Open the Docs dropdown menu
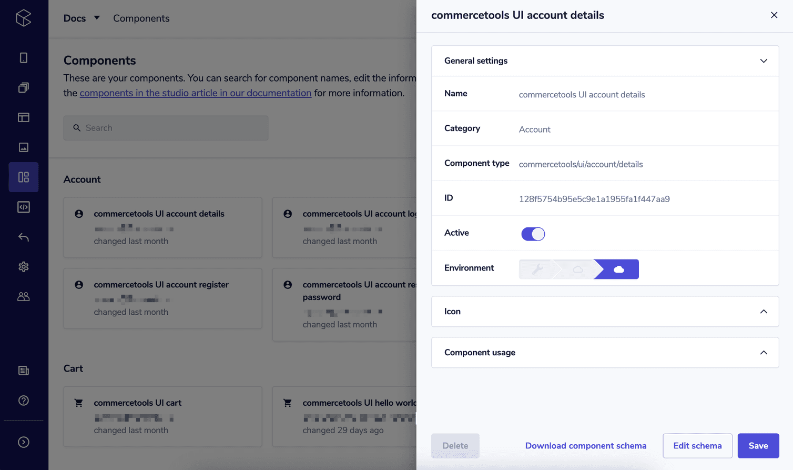The height and width of the screenshot is (470, 793). pos(80,18)
